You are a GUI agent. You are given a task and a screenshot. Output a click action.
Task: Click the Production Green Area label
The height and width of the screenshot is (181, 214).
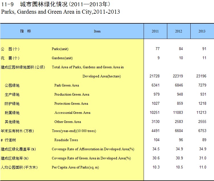tap(72, 94)
